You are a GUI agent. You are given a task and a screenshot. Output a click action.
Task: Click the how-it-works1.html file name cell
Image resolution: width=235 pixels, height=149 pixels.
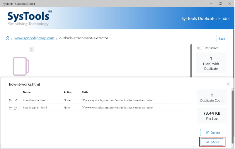pos(35,108)
